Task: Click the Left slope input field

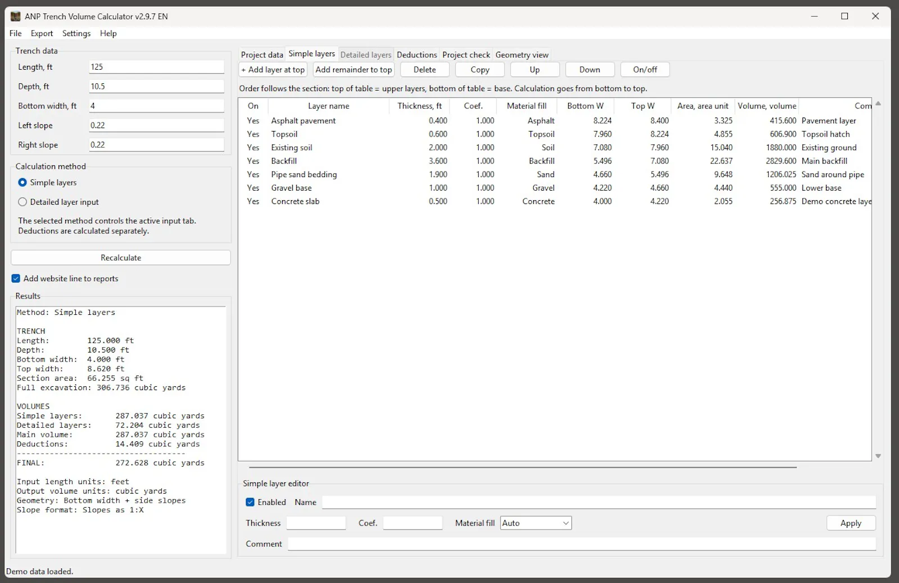Action: point(157,125)
